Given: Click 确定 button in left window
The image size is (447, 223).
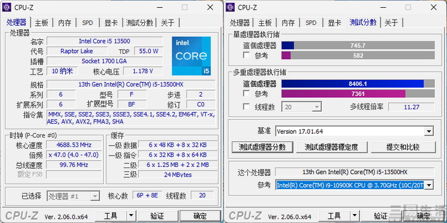Looking at the screenshot, I should pyautogui.click(x=200, y=216).
